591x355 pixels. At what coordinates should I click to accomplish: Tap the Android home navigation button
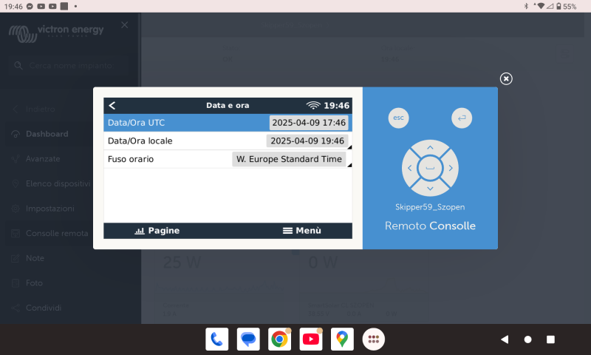coord(527,339)
